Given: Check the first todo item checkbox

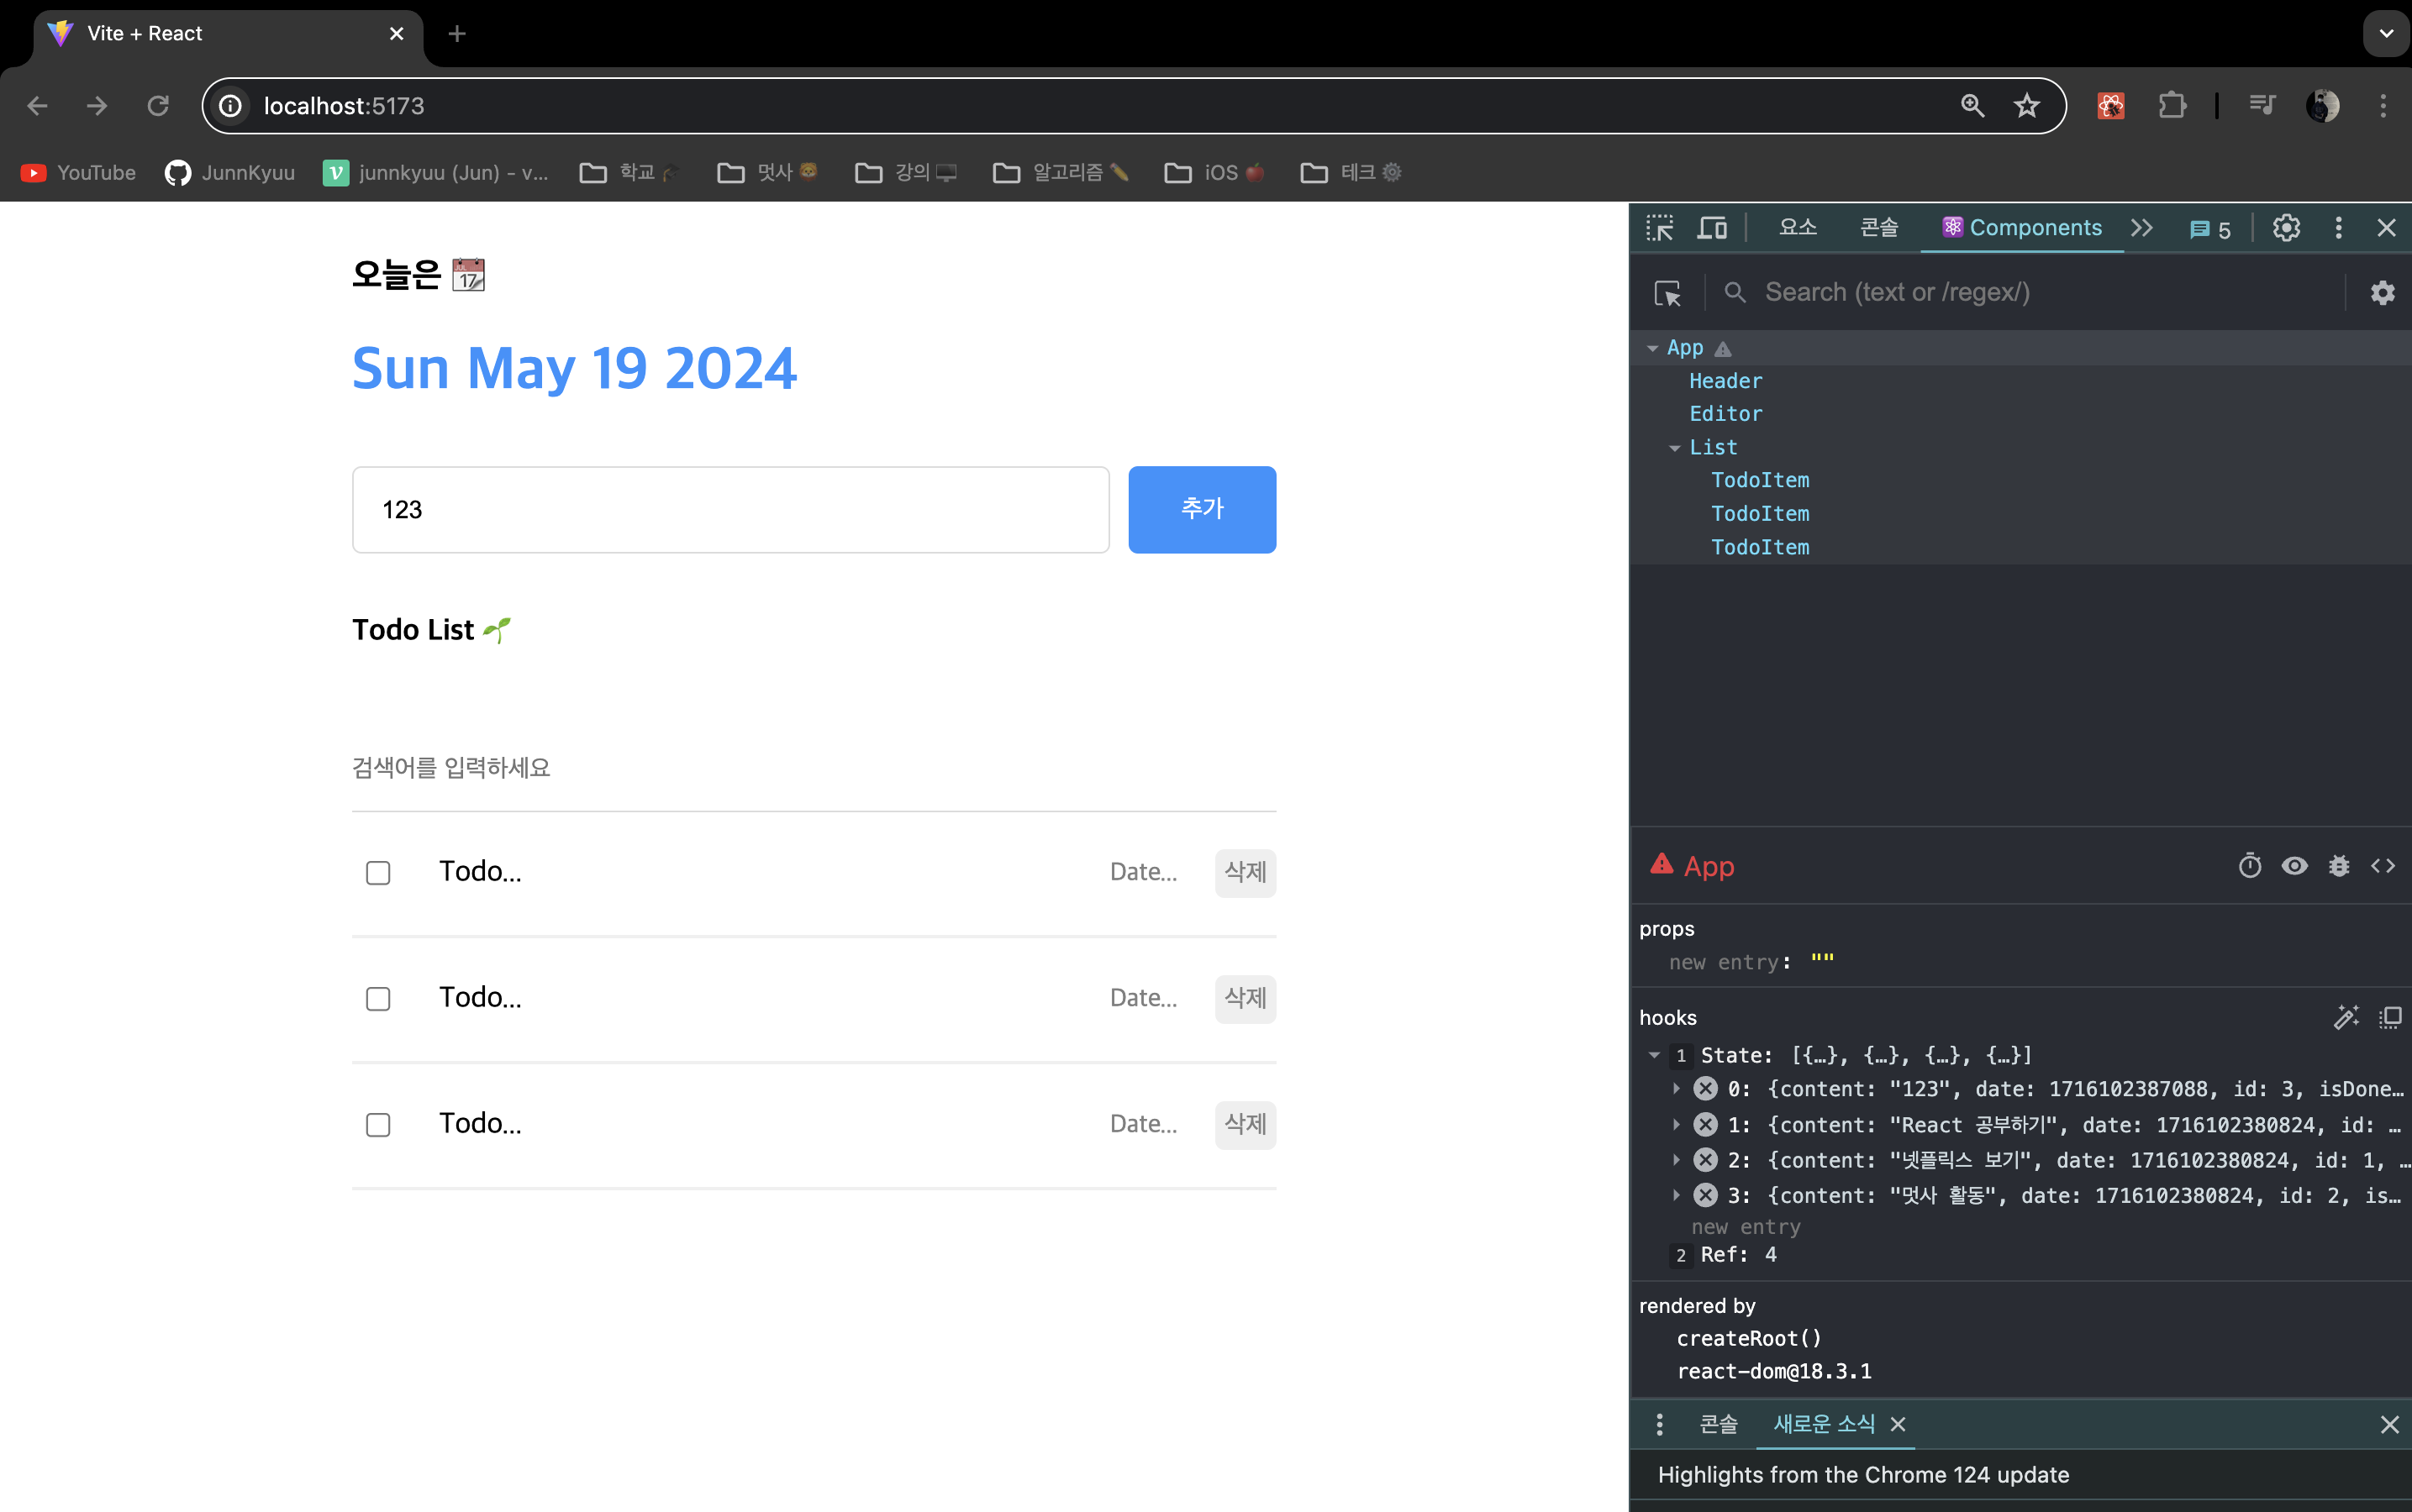Looking at the screenshot, I should click(x=378, y=873).
